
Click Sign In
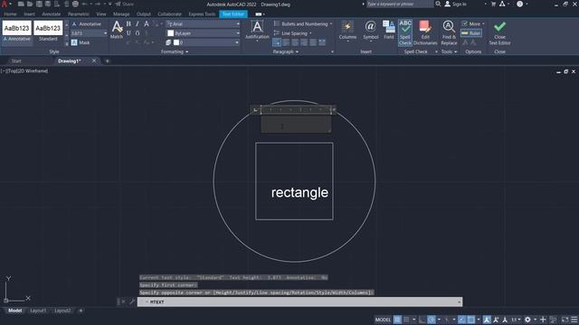(455, 4)
